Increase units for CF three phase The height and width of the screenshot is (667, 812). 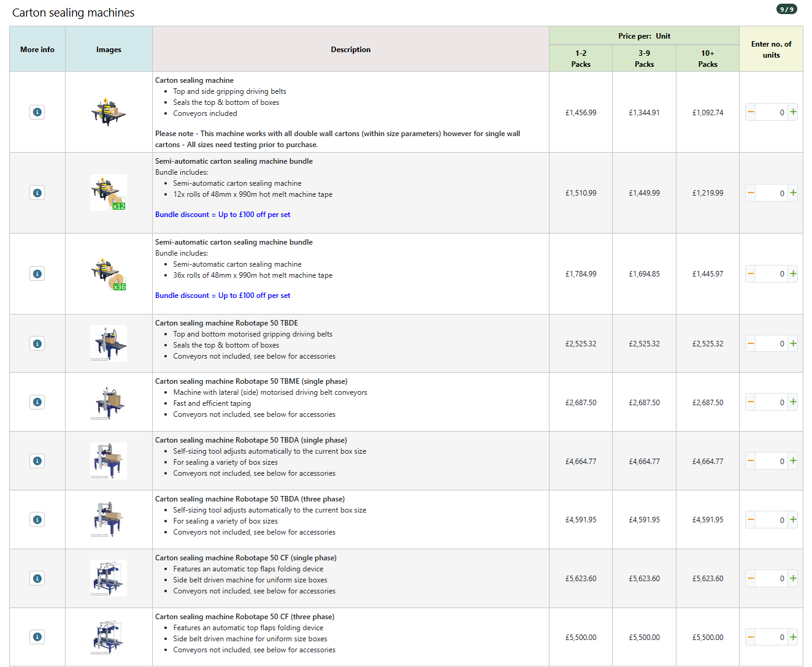(x=793, y=637)
